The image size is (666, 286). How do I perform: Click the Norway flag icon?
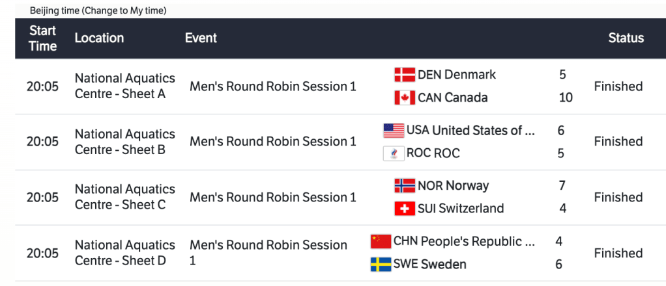click(405, 186)
